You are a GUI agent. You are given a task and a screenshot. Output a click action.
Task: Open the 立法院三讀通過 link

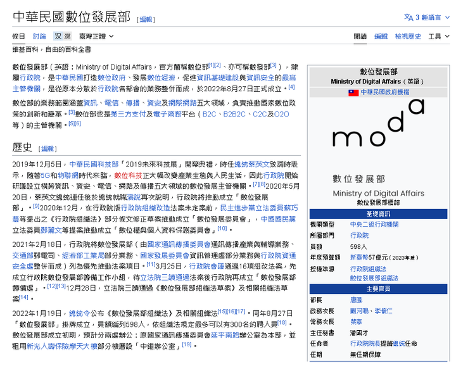point(165,277)
